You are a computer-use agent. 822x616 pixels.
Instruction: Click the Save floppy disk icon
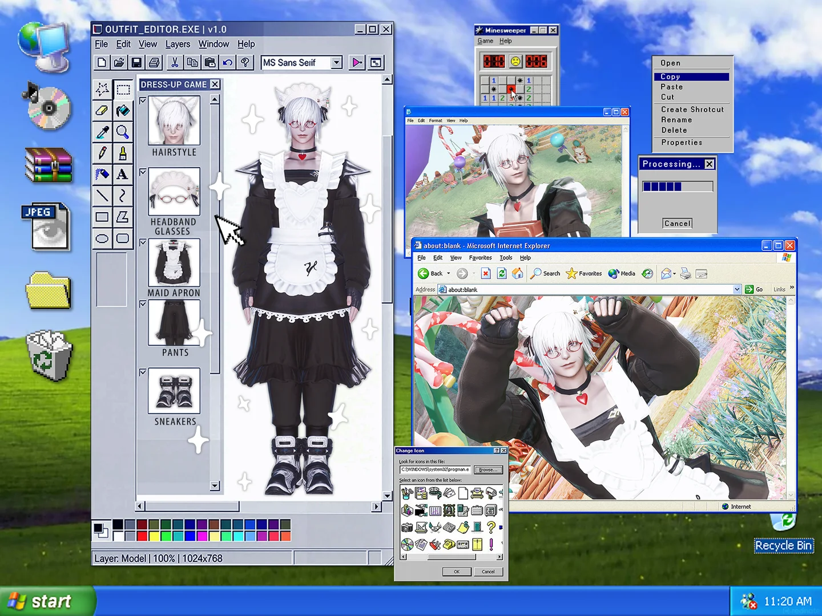point(136,62)
